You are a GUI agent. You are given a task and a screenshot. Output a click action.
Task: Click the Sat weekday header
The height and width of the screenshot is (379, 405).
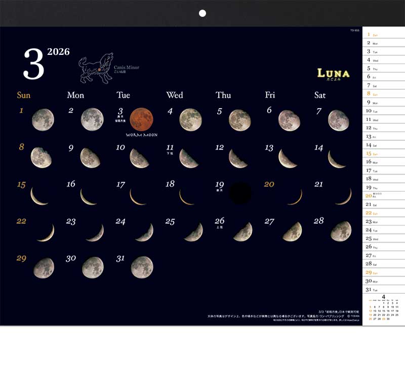tap(320, 95)
